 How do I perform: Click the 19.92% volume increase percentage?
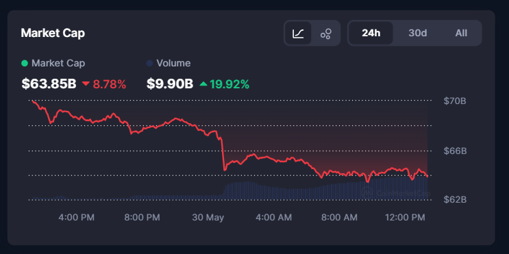click(229, 84)
